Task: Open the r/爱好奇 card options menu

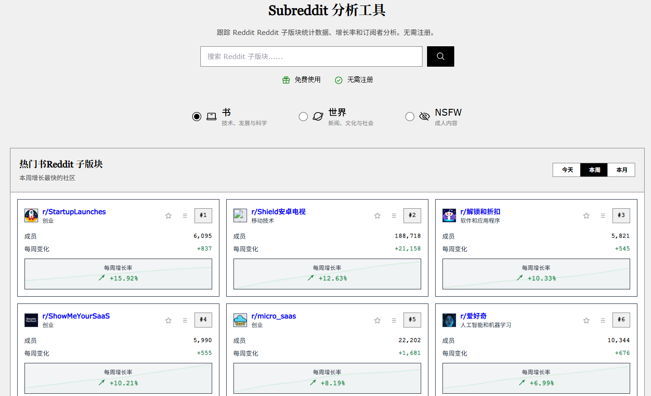Action: click(x=603, y=321)
